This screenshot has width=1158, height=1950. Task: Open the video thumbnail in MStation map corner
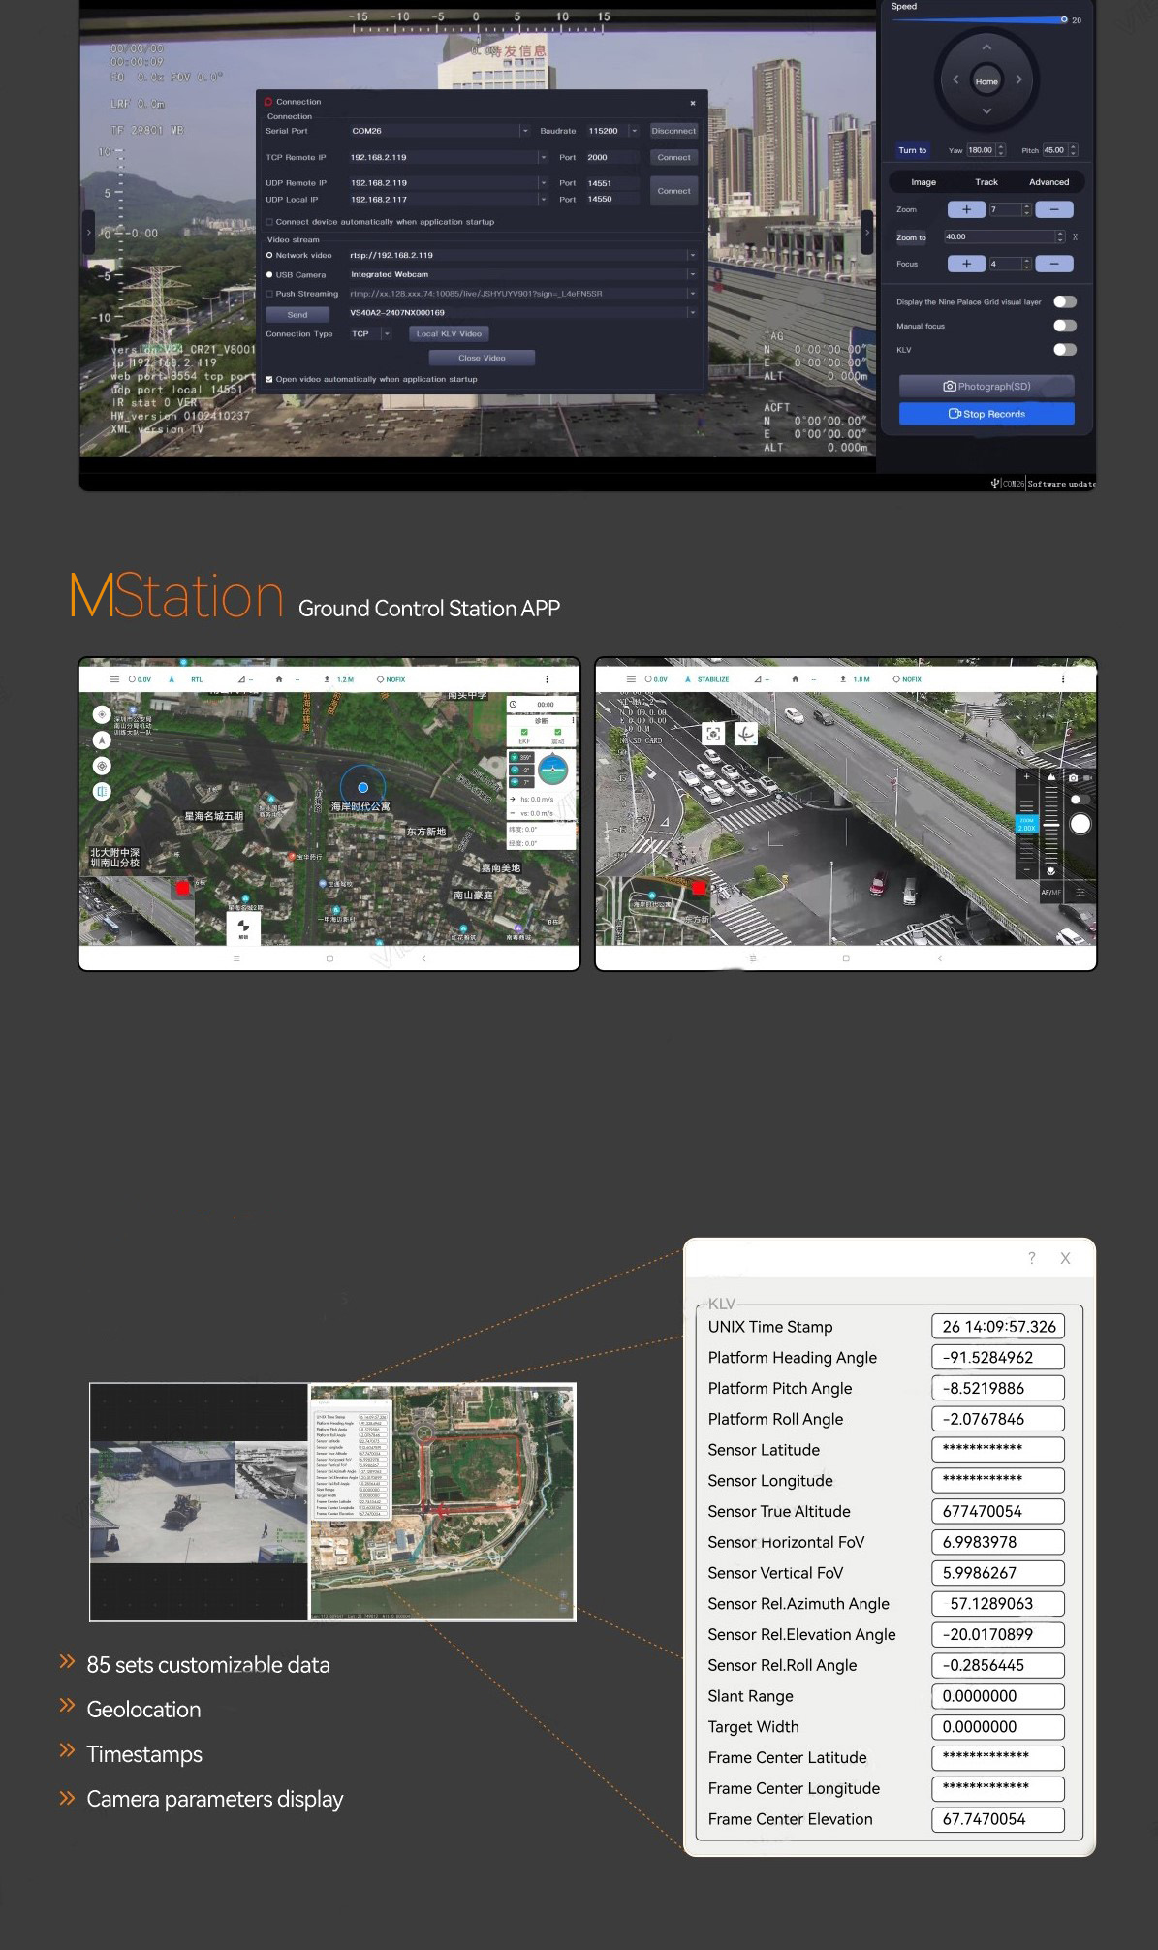tap(137, 911)
